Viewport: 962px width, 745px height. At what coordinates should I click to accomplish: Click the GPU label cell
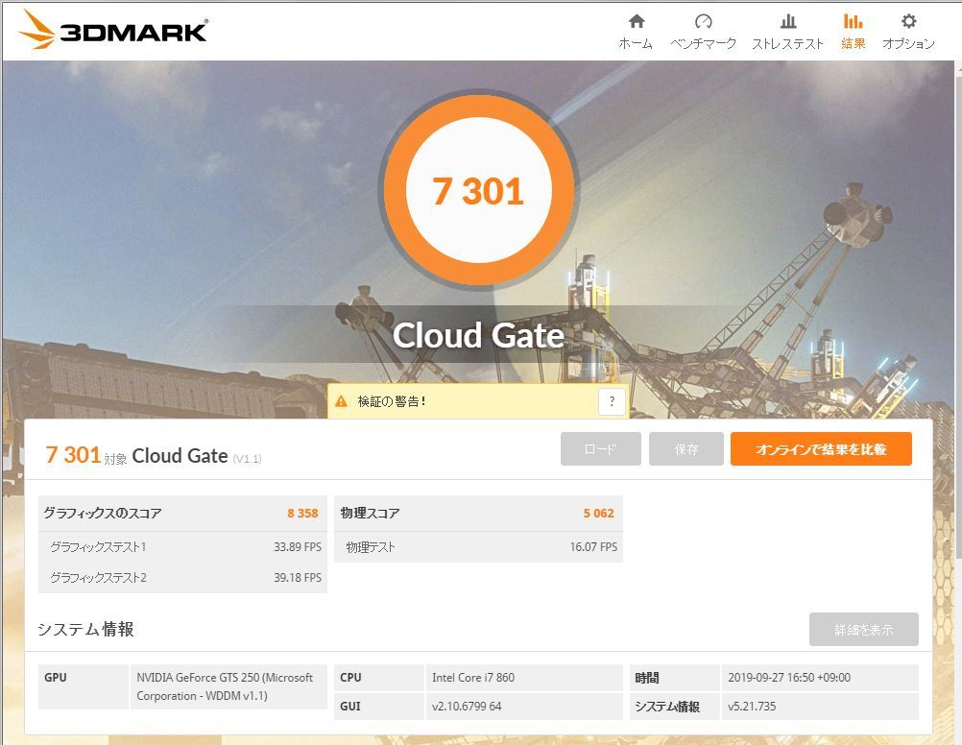click(x=84, y=686)
